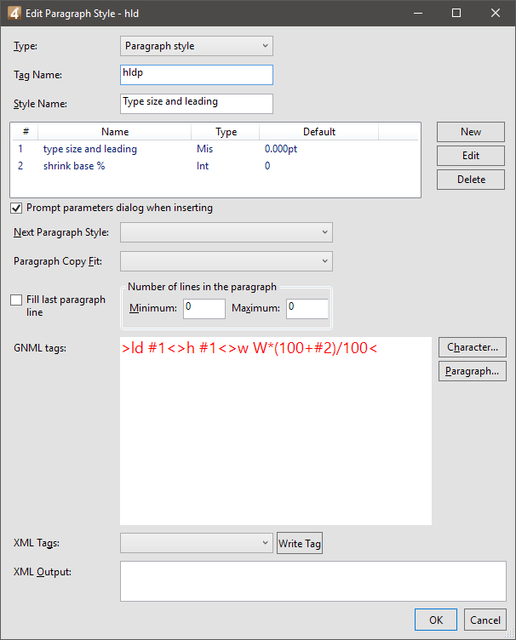Open the Next Paragraph Style dropdown
This screenshot has width=516, height=640.
(x=226, y=232)
